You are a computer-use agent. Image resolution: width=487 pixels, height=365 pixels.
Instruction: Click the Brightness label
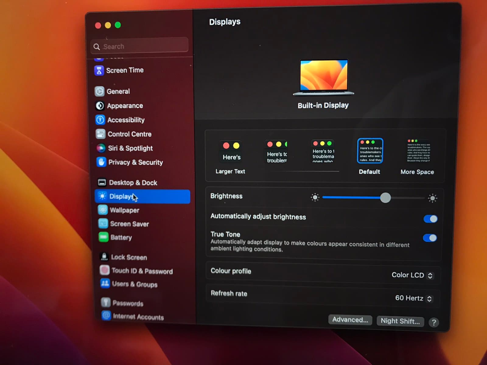point(226,196)
